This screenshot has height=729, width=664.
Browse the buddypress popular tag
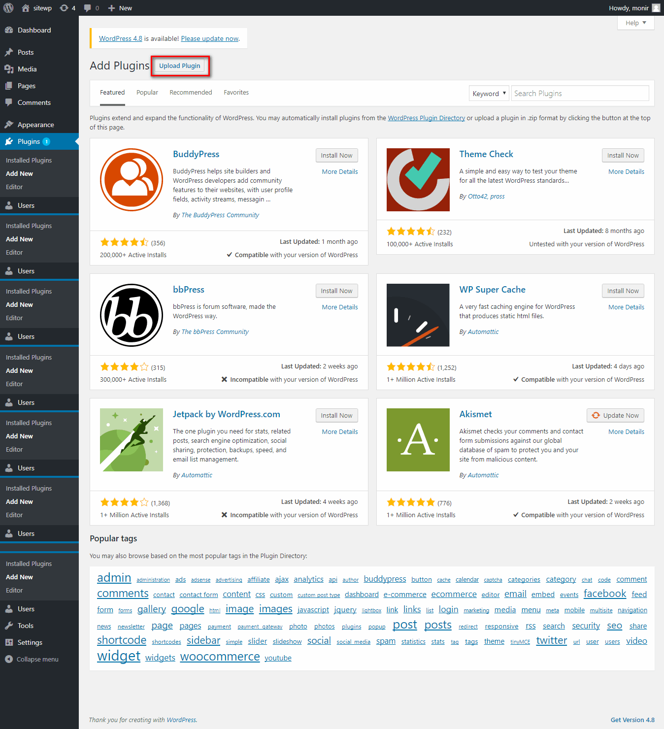(385, 579)
